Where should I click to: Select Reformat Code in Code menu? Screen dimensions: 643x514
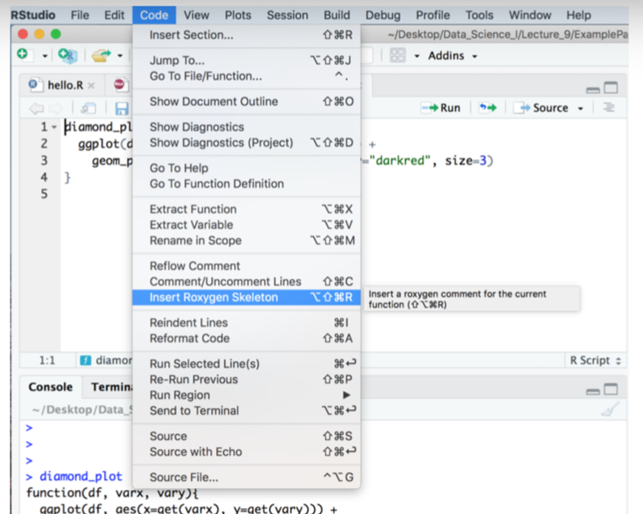pos(189,338)
